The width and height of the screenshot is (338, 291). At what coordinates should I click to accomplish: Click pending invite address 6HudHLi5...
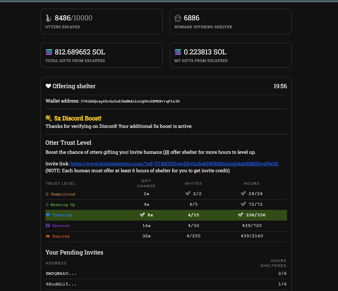click(61, 284)
